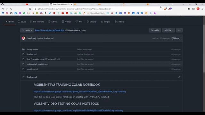Open Readme table of contents list icon
Screen dimensions: 205x115
coord(23,77)
